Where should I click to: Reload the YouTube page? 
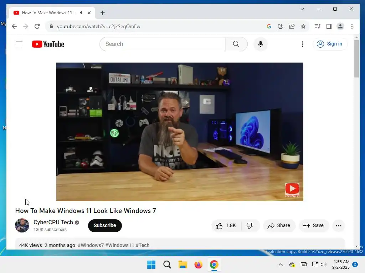pyautogui.click(x=37, y=26)
